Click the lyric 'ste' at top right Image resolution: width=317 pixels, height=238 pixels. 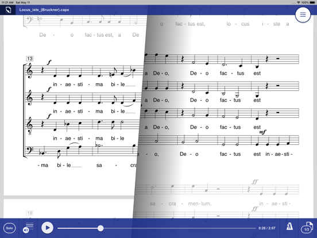[x=277, y=24]
